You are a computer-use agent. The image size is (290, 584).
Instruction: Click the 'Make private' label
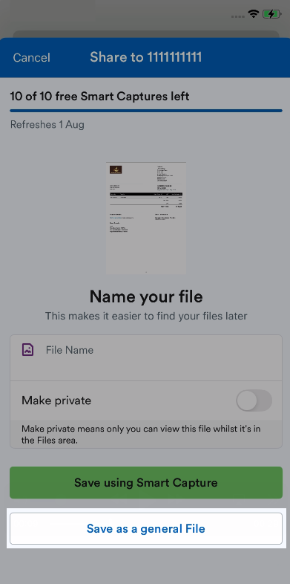tap(56, 400)
